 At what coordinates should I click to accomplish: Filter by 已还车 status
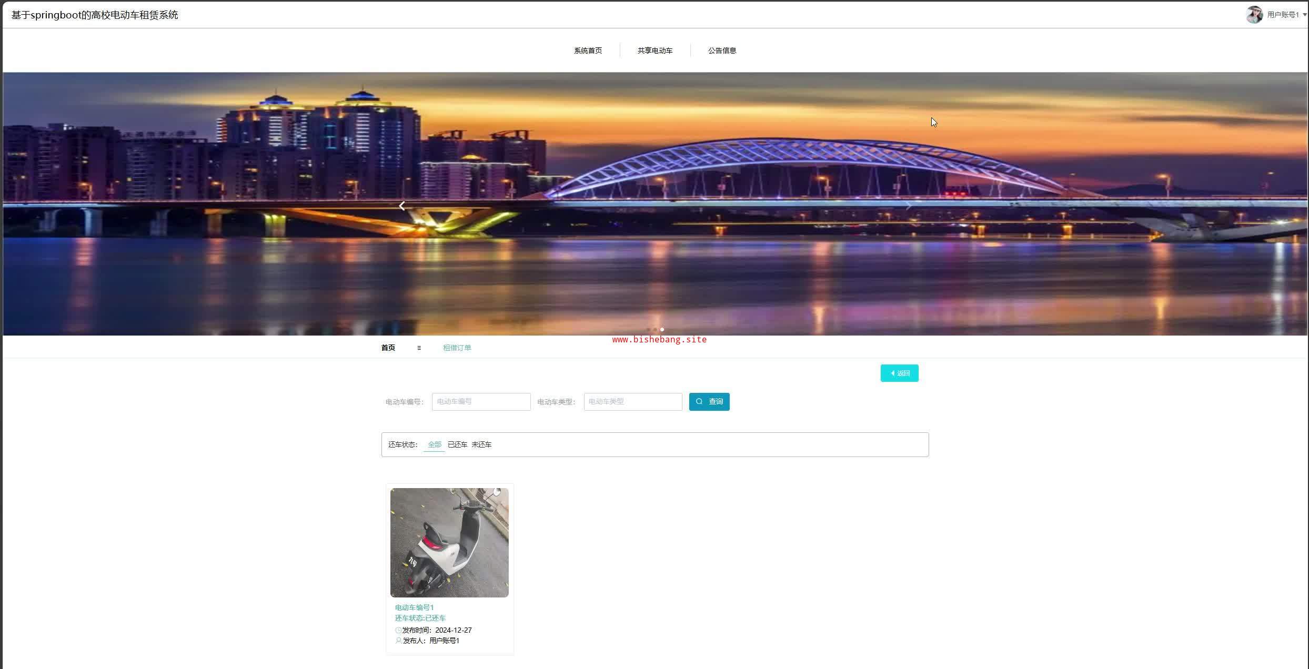(457, 444)
